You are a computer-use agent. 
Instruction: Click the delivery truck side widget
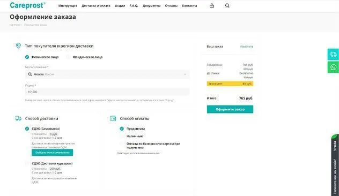click(333, 55)
